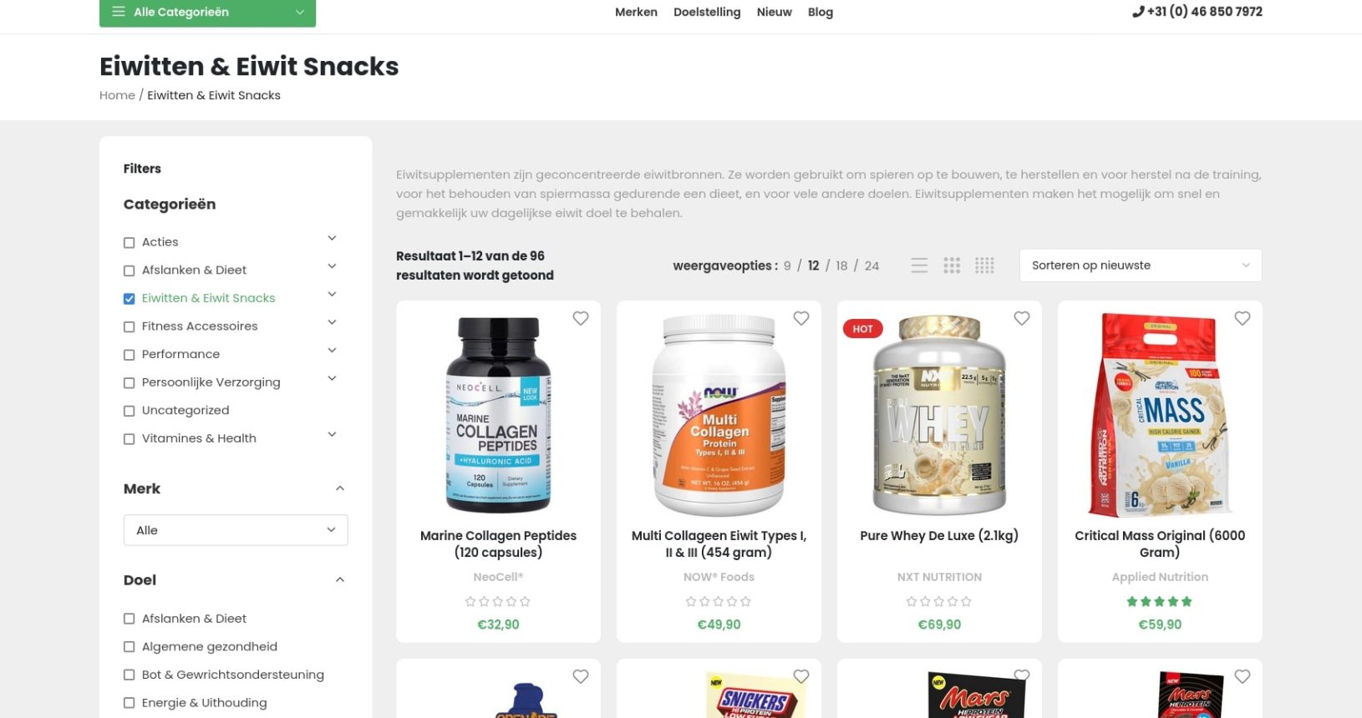
Task: Click wishlist heart on Critical Mass Original
Action: coord(1243,318)
